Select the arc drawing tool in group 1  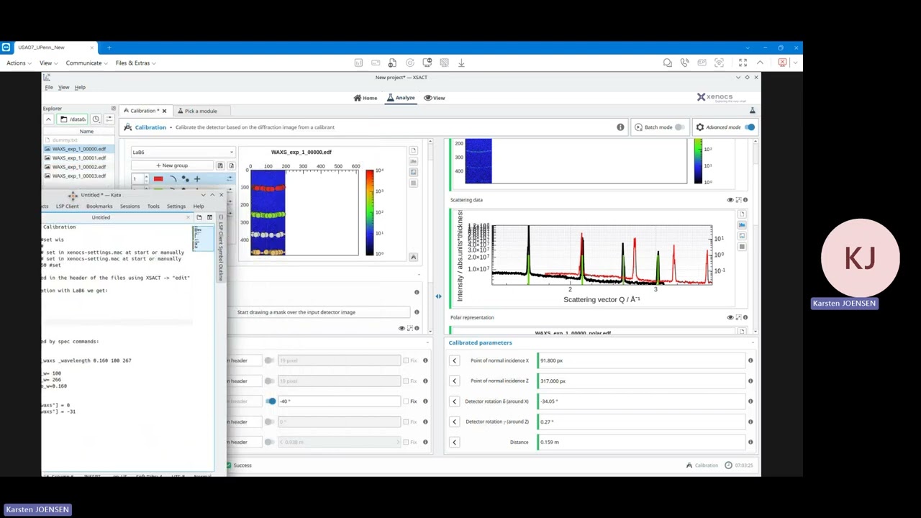pyautogui.click(x=173, y=179)
